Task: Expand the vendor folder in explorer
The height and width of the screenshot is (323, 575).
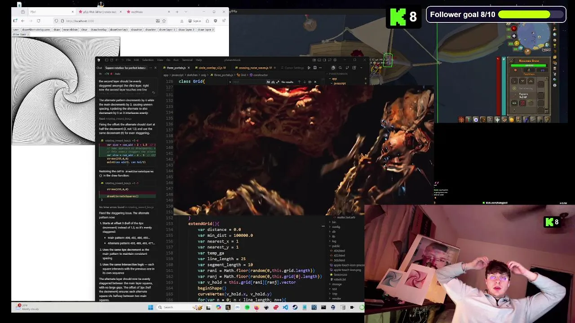Action: (x=336, y=298)
